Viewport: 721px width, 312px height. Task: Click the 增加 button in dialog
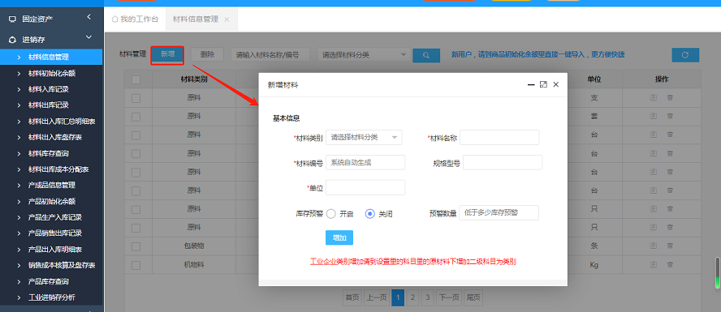pos(339,237)
